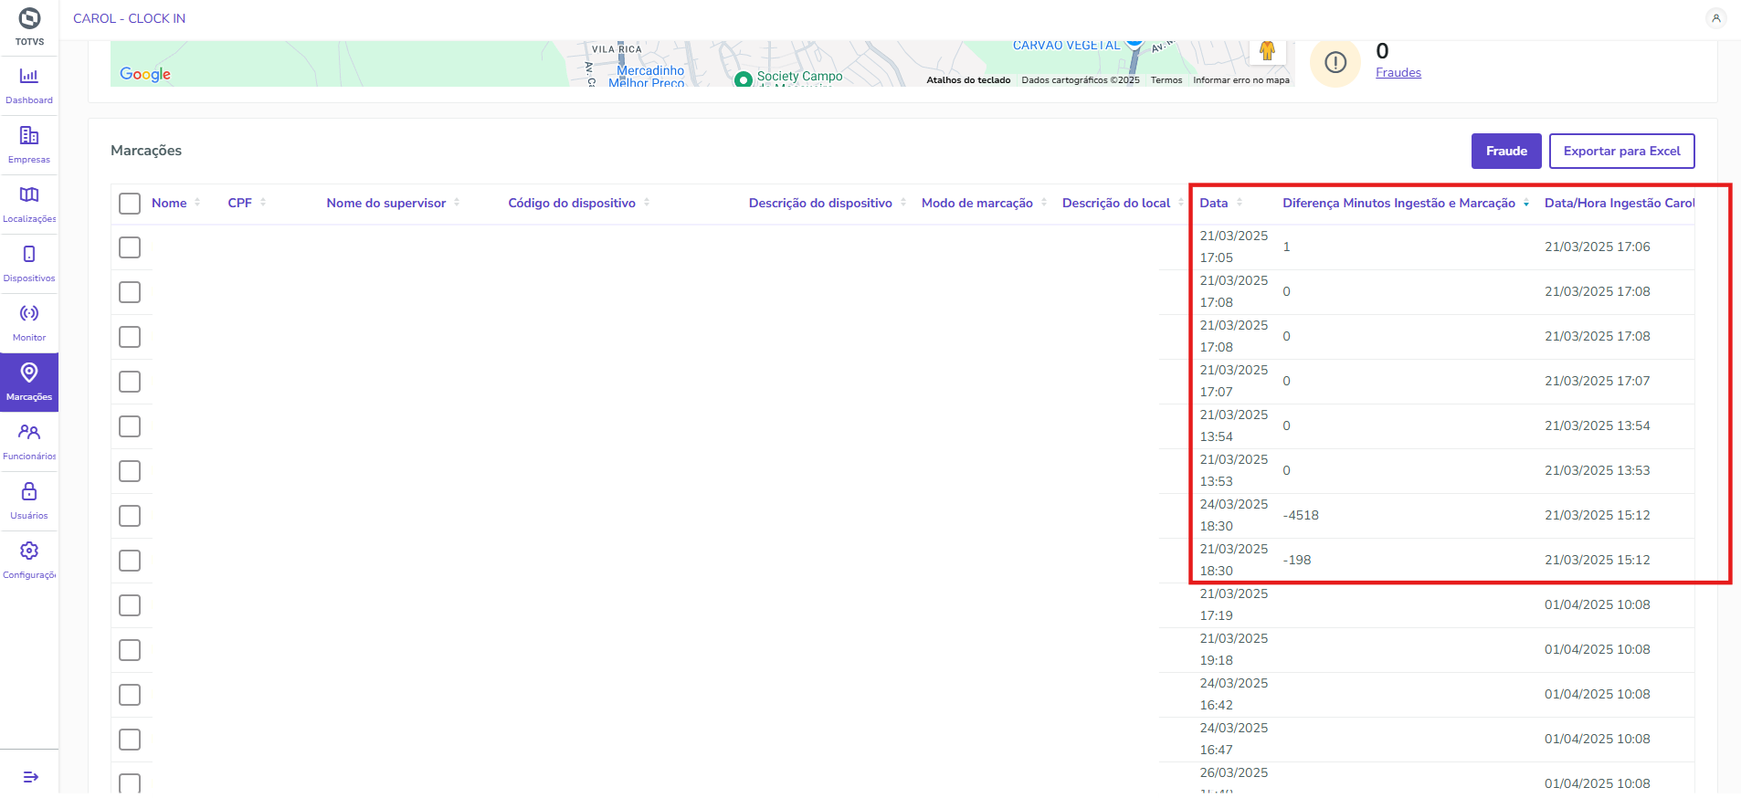Open the Termos map link
Image resolution: width=1741 pixels, height=798 pixels.
1166,80
